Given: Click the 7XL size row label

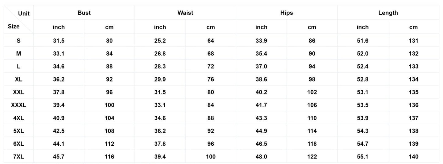Looking at the screenshot, I should (19, 157).
